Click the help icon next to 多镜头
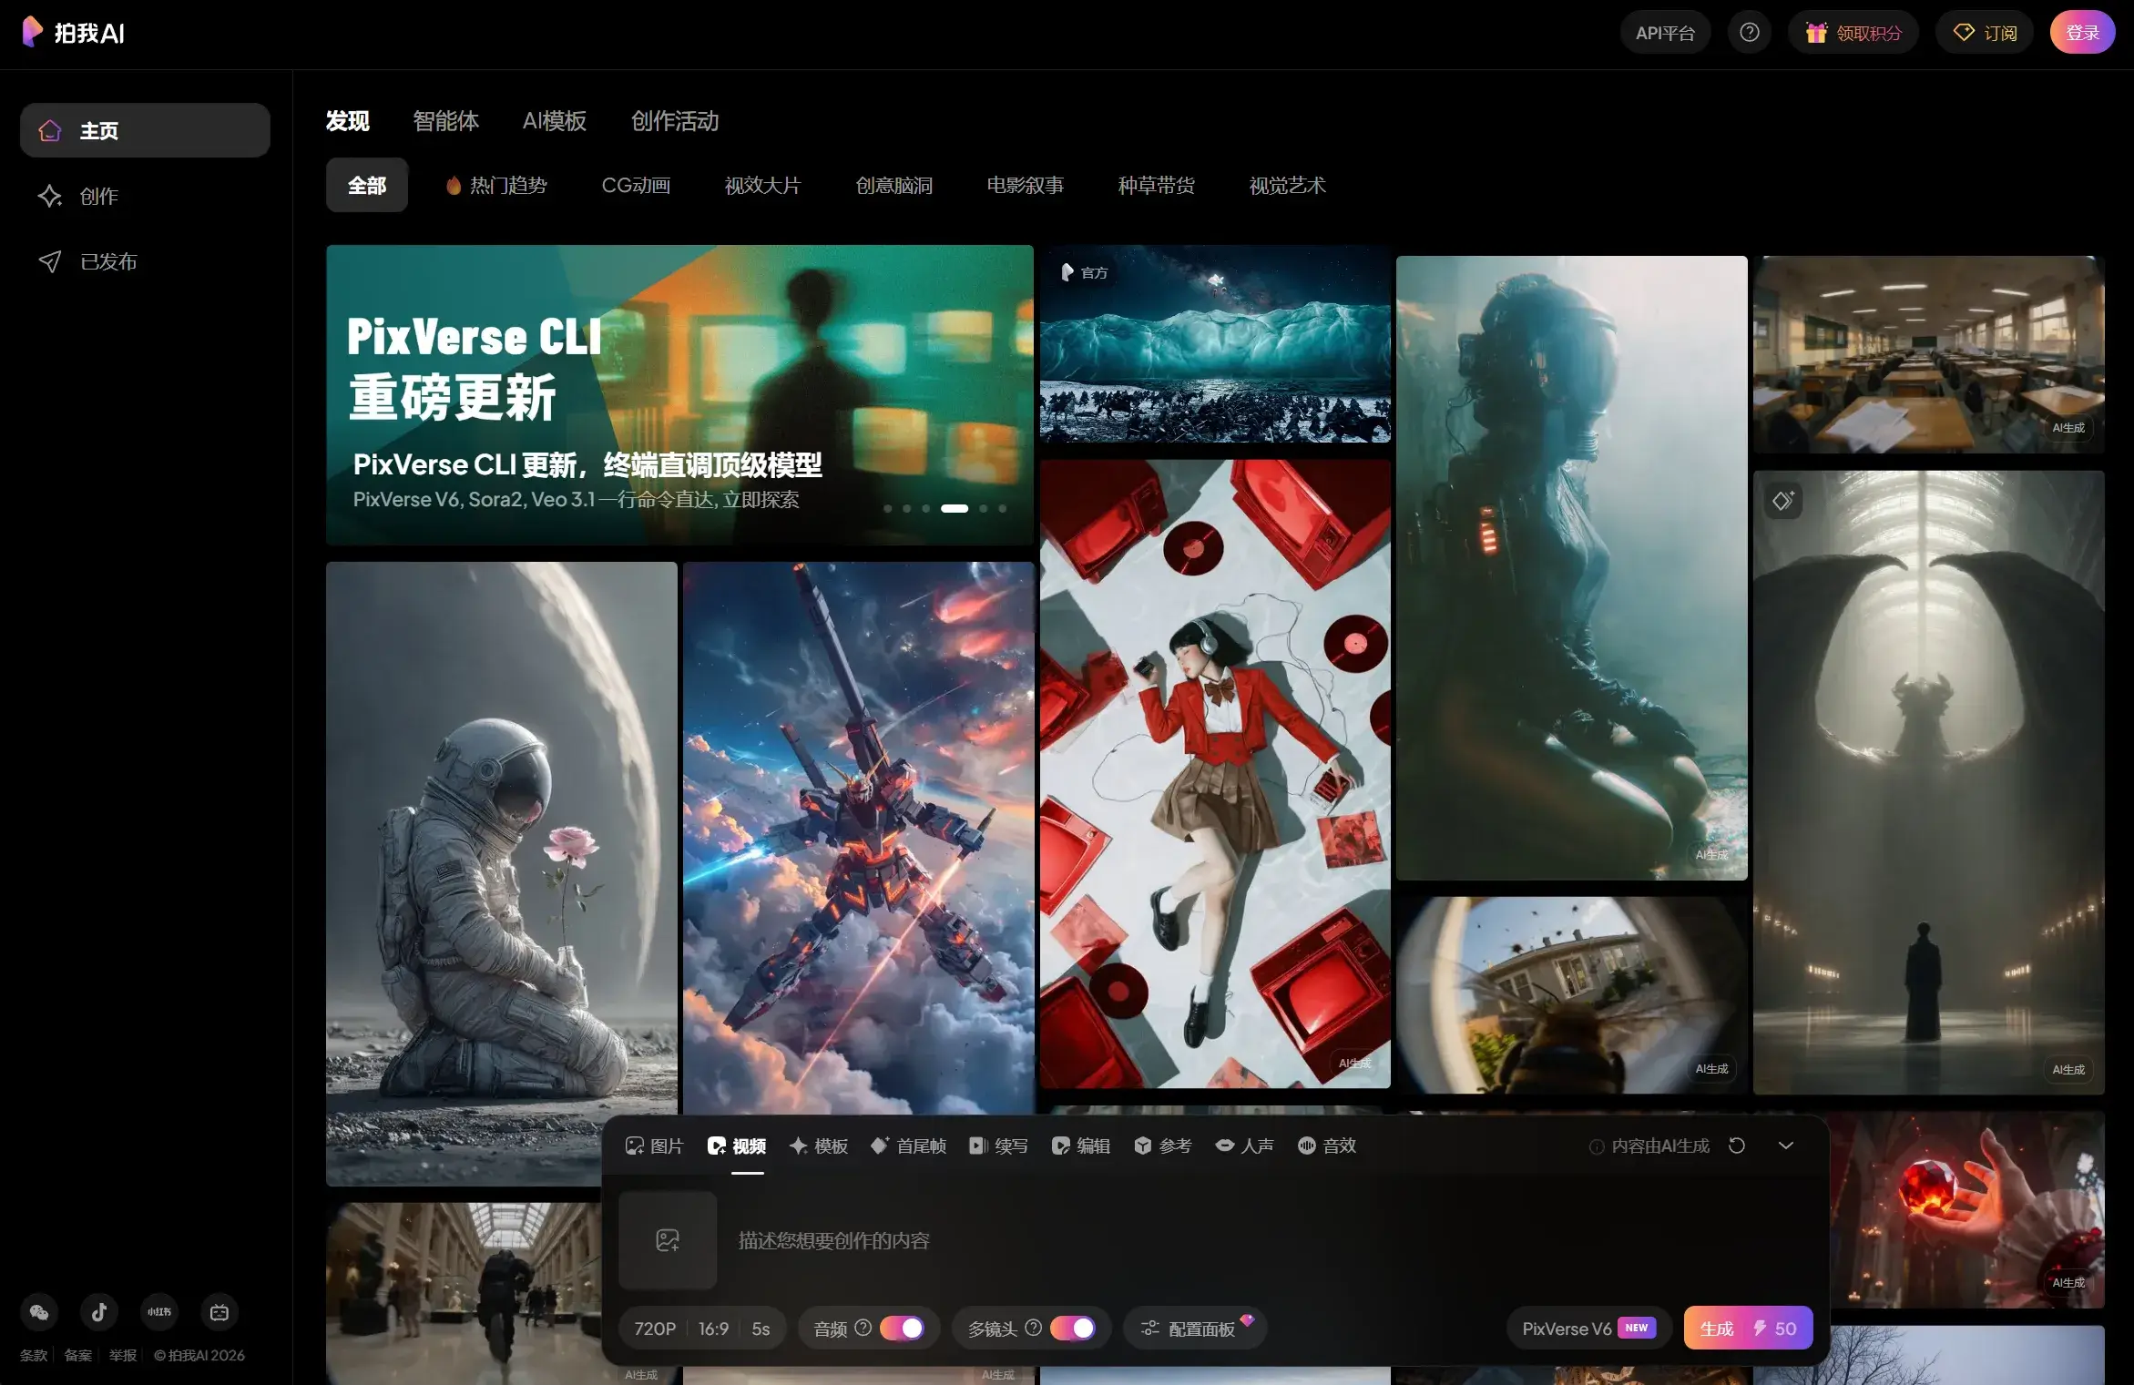Screen dimensions: 2134x1385 coord(1033,1328)
